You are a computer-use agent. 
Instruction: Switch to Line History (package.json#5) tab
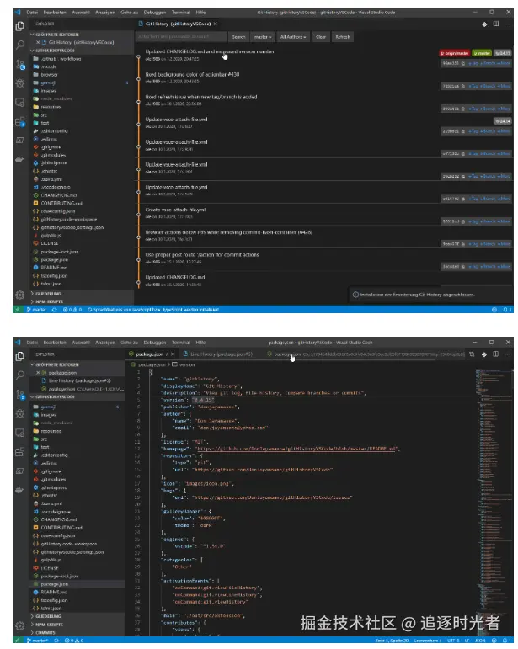coord(222,354)
